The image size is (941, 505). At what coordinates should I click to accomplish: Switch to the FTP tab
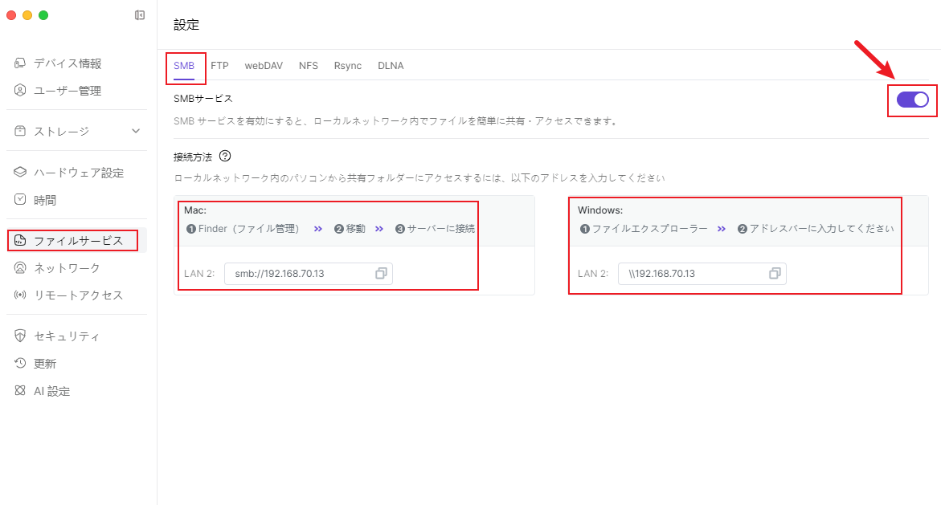[x=219, y=66]
